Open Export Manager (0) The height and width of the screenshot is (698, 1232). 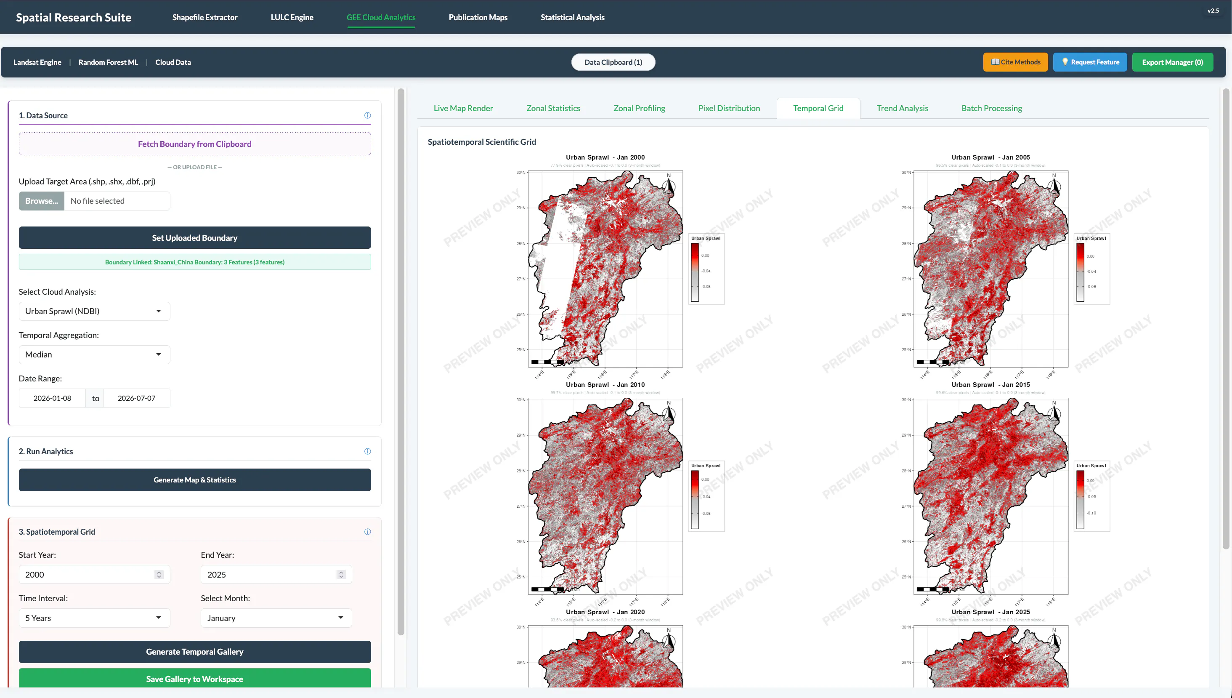[x=1172, y=62]
